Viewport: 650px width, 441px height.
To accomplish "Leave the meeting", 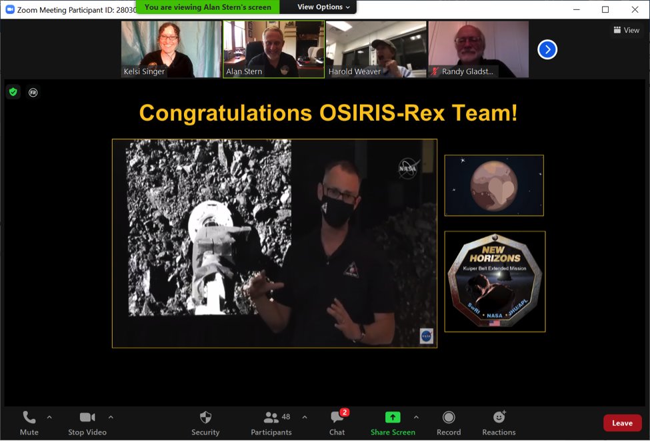I will click(622, 423).
